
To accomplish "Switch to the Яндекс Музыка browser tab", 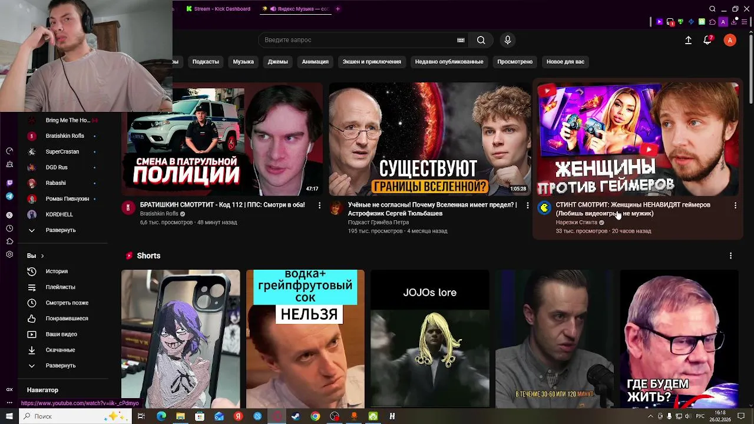I will 296,9.
